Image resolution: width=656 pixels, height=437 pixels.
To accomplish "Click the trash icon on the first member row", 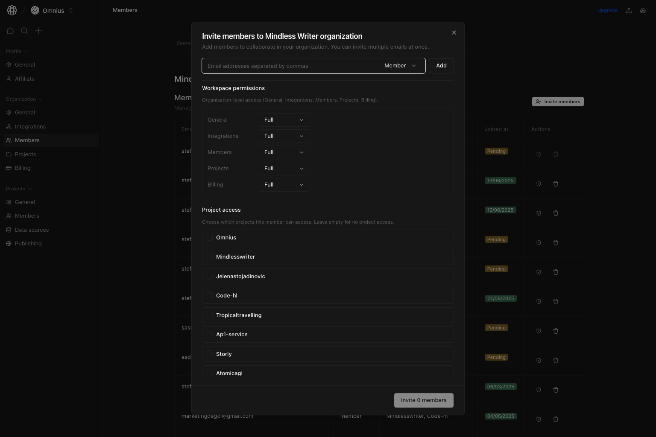I will point(556,154).
